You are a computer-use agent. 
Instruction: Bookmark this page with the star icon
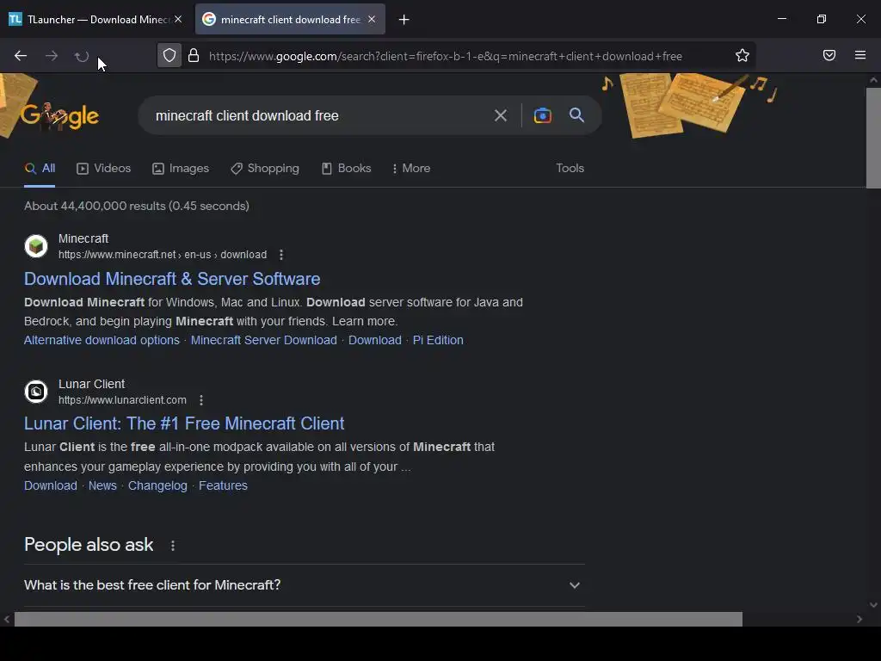[742, 55]
